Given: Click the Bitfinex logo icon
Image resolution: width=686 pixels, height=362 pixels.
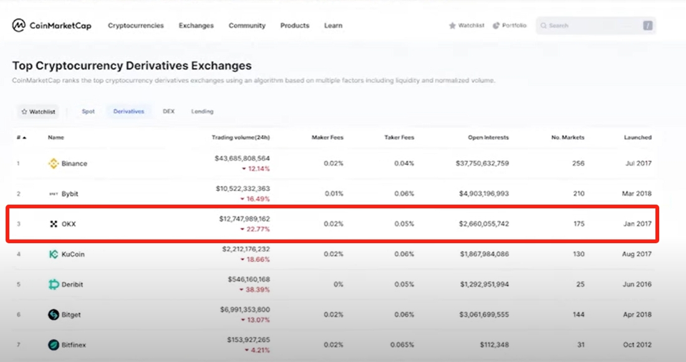Looking at the screenshot, I should click(x=54, y=345).
